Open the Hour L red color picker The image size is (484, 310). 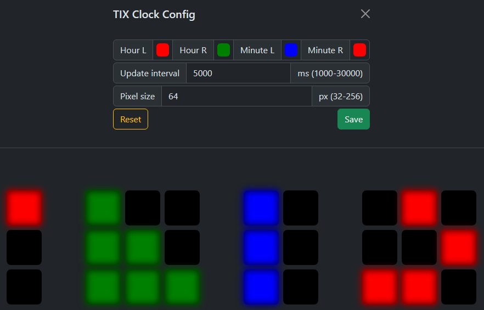click(162, 50)
